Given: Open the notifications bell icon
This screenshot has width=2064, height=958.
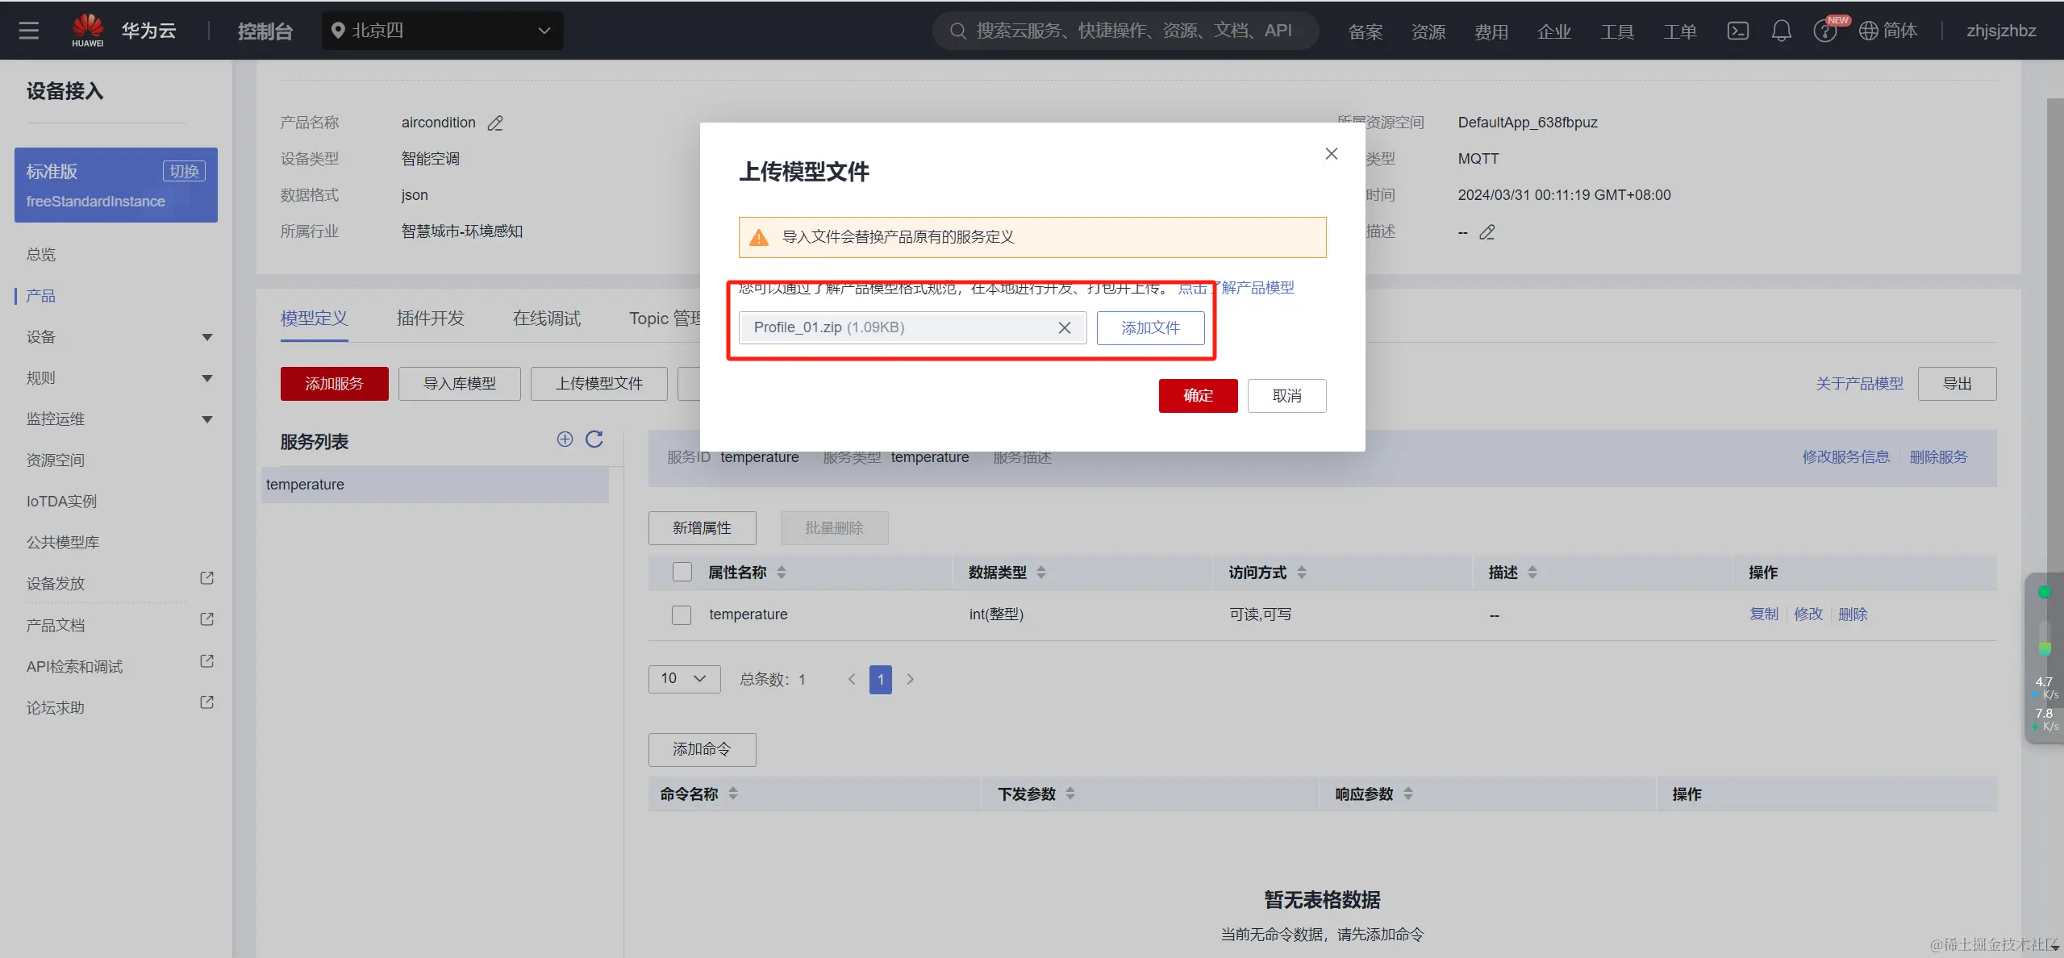Looking at the screenshot, I should (x=1781, y=31).
